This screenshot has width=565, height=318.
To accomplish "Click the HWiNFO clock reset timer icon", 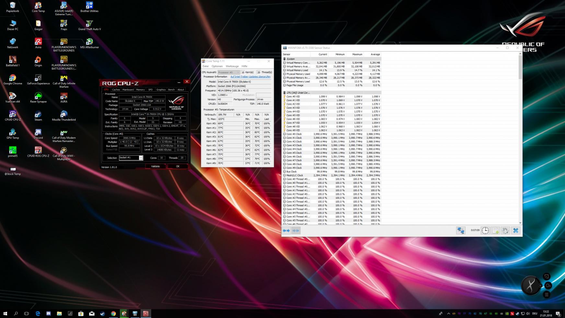I will coord(485,230).
